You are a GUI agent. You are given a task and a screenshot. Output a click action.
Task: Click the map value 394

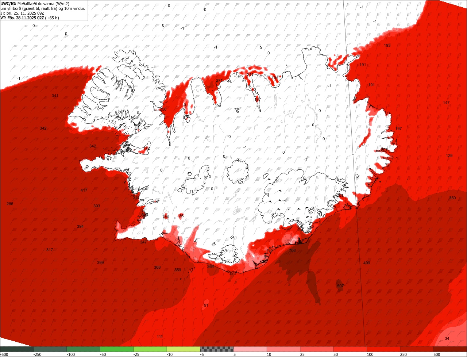[80, 227]
